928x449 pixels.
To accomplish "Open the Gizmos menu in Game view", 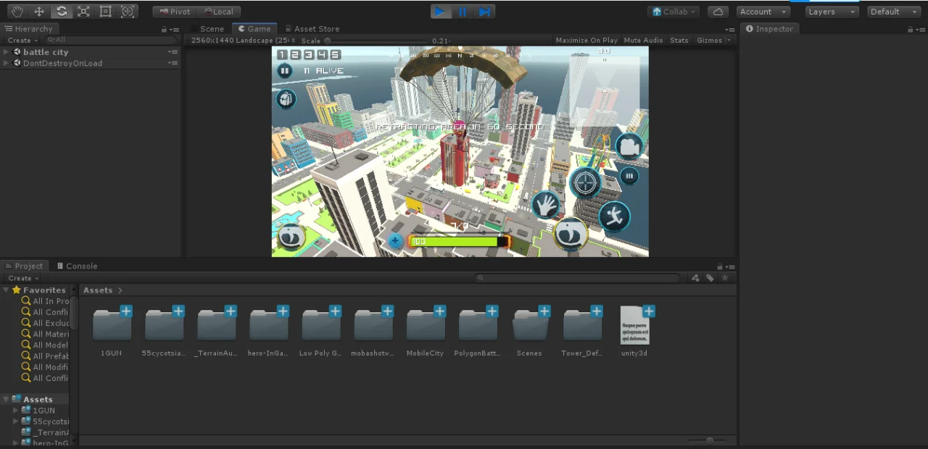I will [713, 41].
